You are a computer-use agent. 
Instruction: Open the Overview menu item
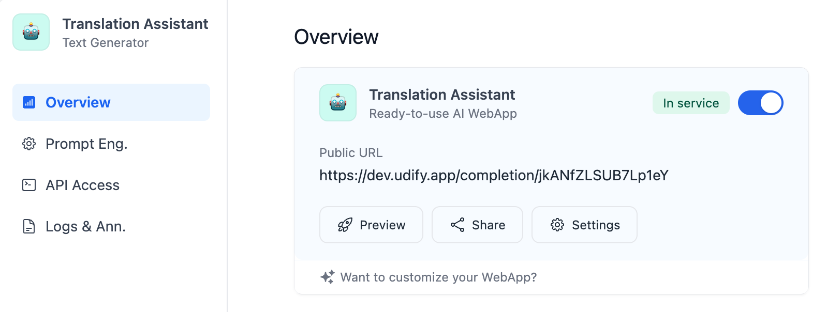(111, 102)
